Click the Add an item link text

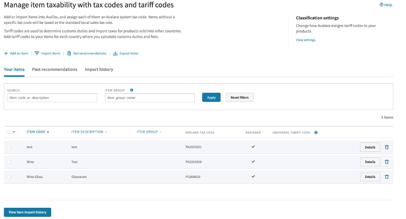pyautogui.click(x=19, y=53)
